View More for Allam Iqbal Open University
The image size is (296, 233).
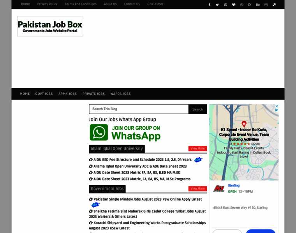(197, 148)
